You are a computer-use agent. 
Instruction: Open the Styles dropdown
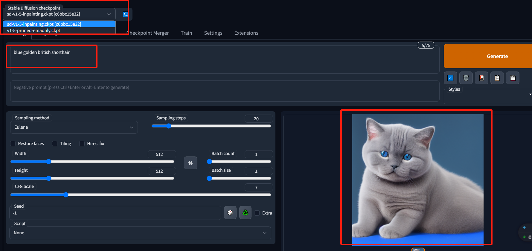(489, 96)
